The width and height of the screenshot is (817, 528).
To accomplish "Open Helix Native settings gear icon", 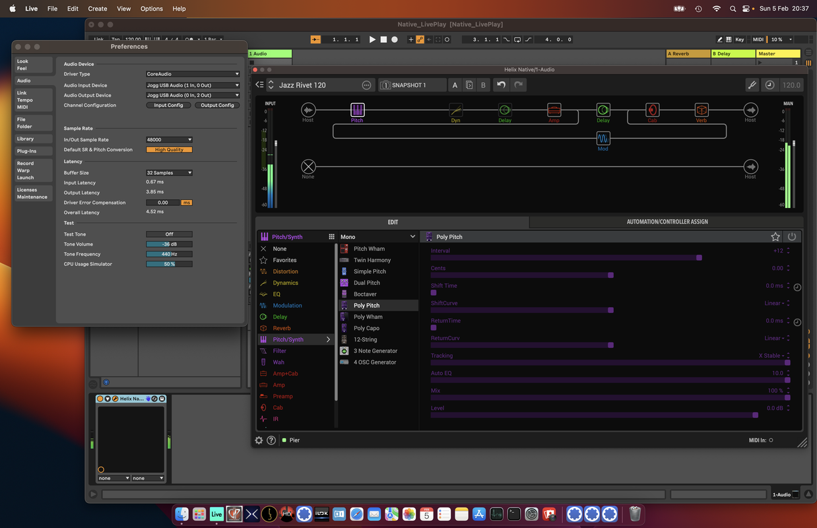I will (259, 440).
